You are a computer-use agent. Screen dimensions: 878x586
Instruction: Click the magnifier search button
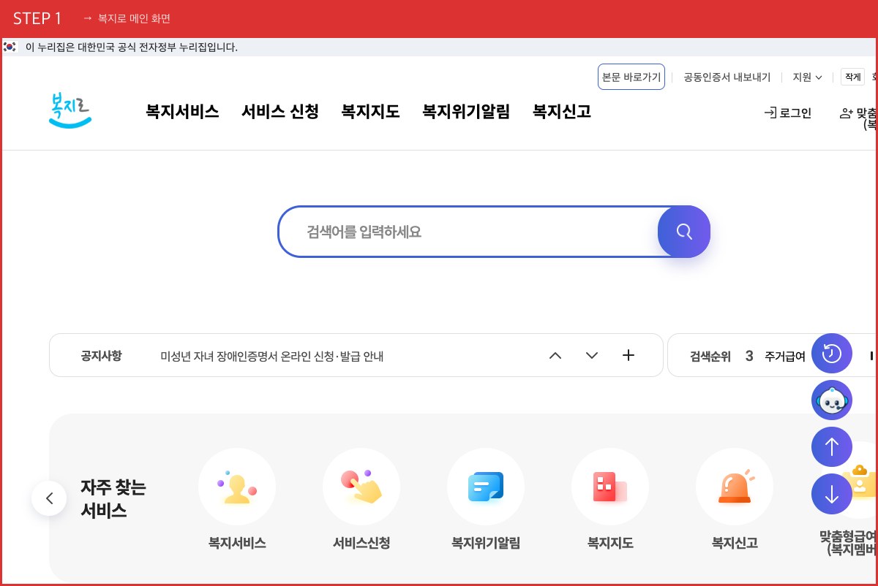pos(684,232)
